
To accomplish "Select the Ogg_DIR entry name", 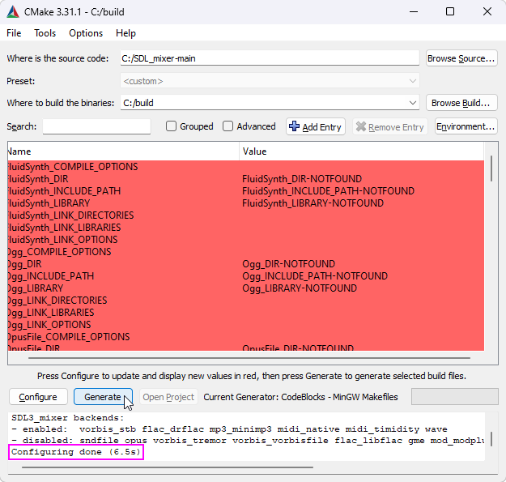I will click(25, 264).
